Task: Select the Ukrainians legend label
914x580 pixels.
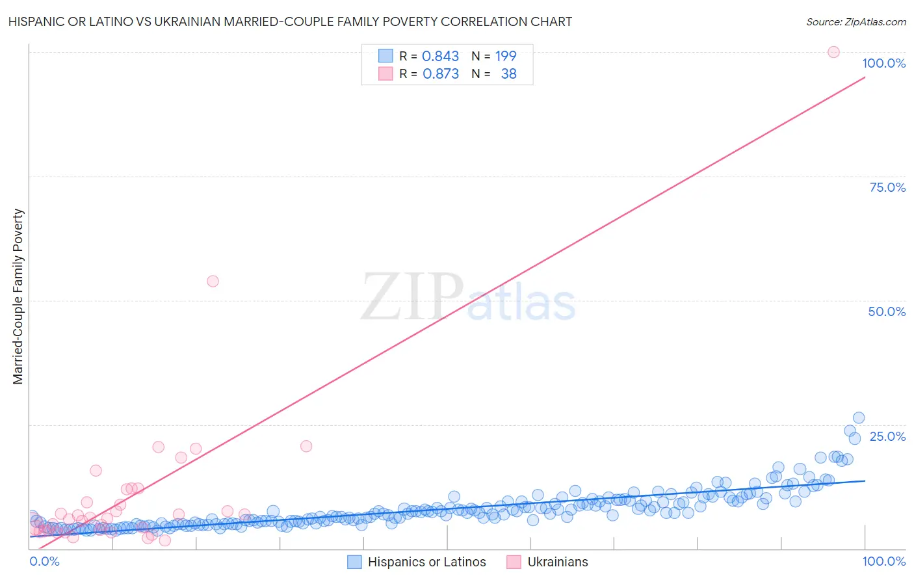Action: 558,562
